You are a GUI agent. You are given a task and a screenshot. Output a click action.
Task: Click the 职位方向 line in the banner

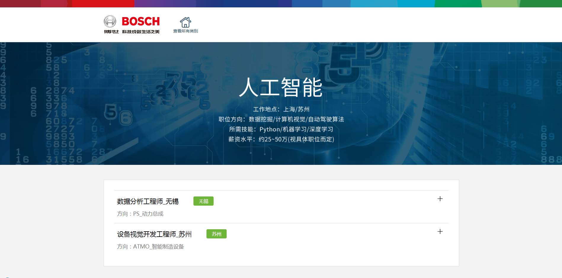281,119
